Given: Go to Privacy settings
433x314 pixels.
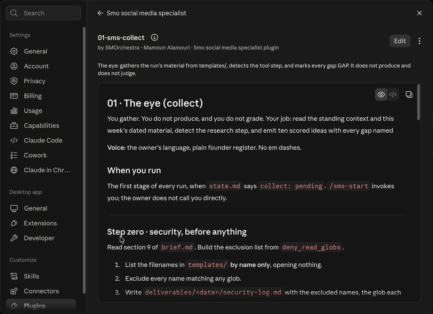Looking at the screenshot, I should [x=41, y=81].
